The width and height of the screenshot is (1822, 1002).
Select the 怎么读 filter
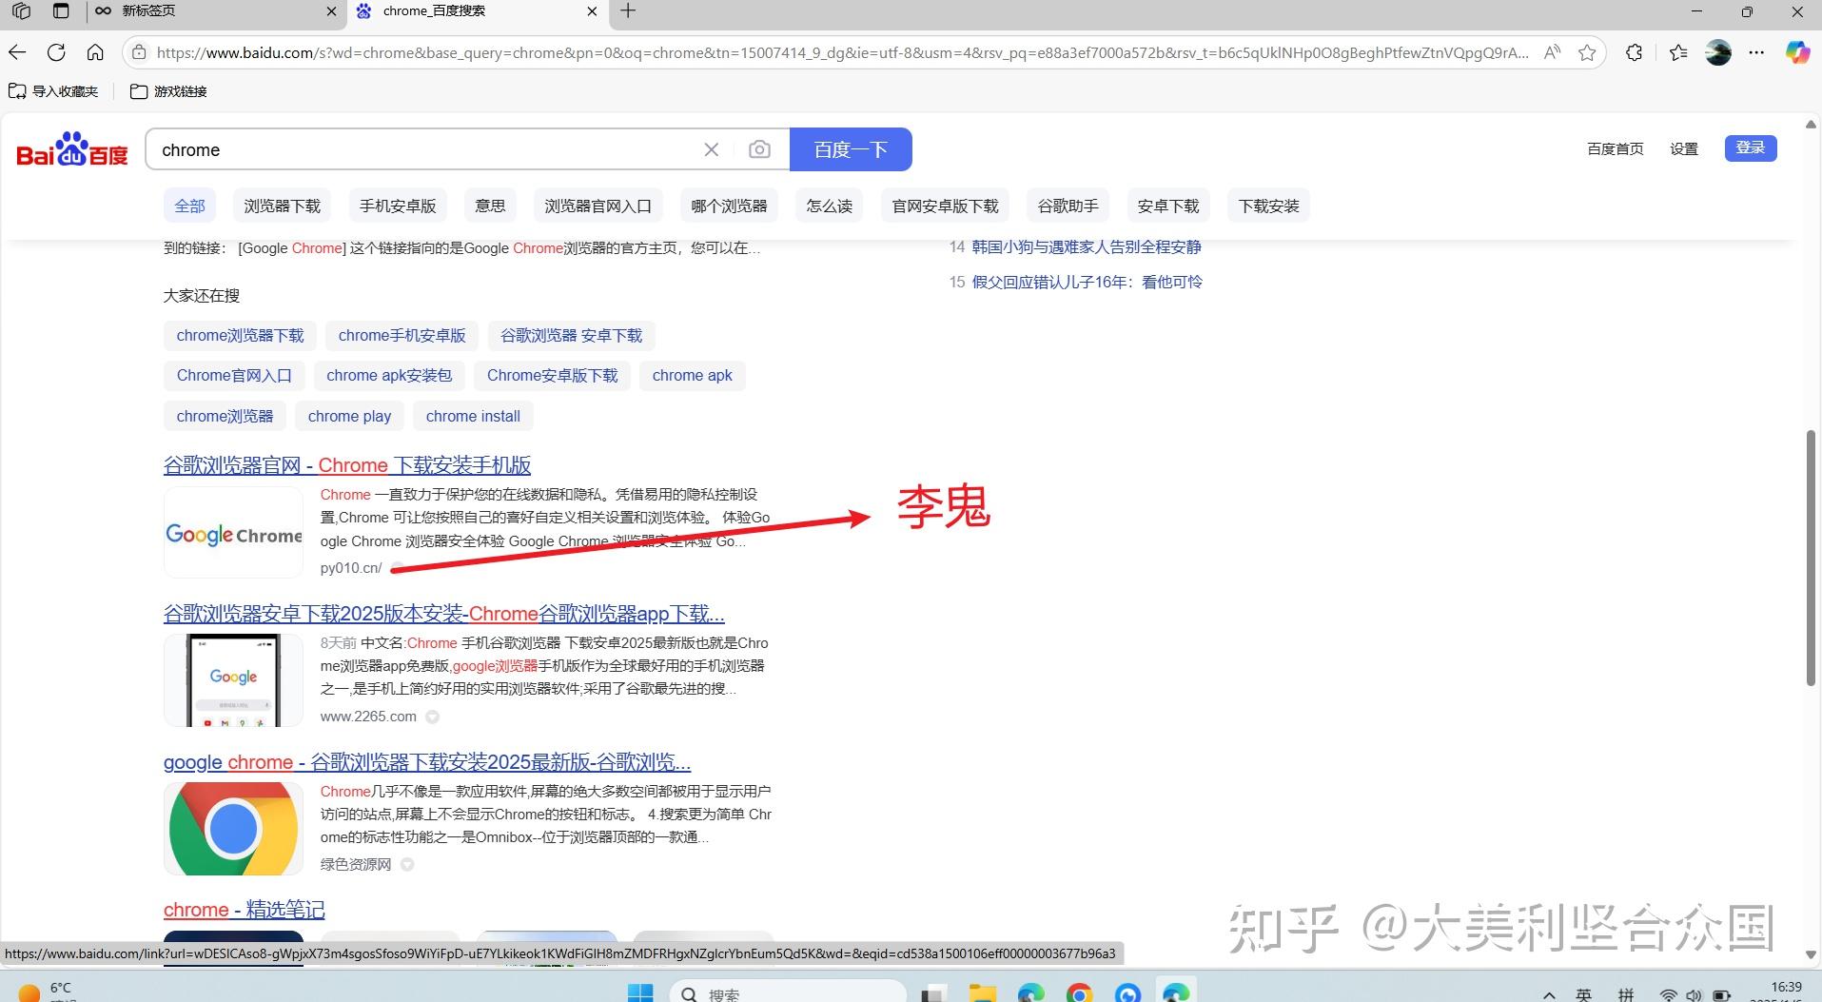829,206
